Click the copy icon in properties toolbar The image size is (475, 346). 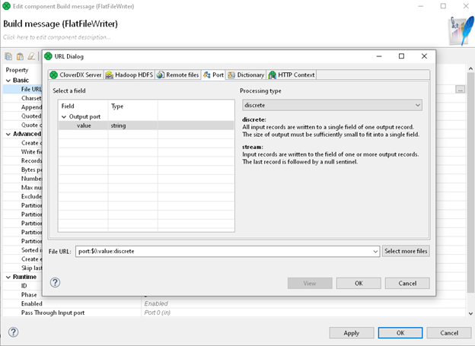pyautogui.click(x=8, y=56)
